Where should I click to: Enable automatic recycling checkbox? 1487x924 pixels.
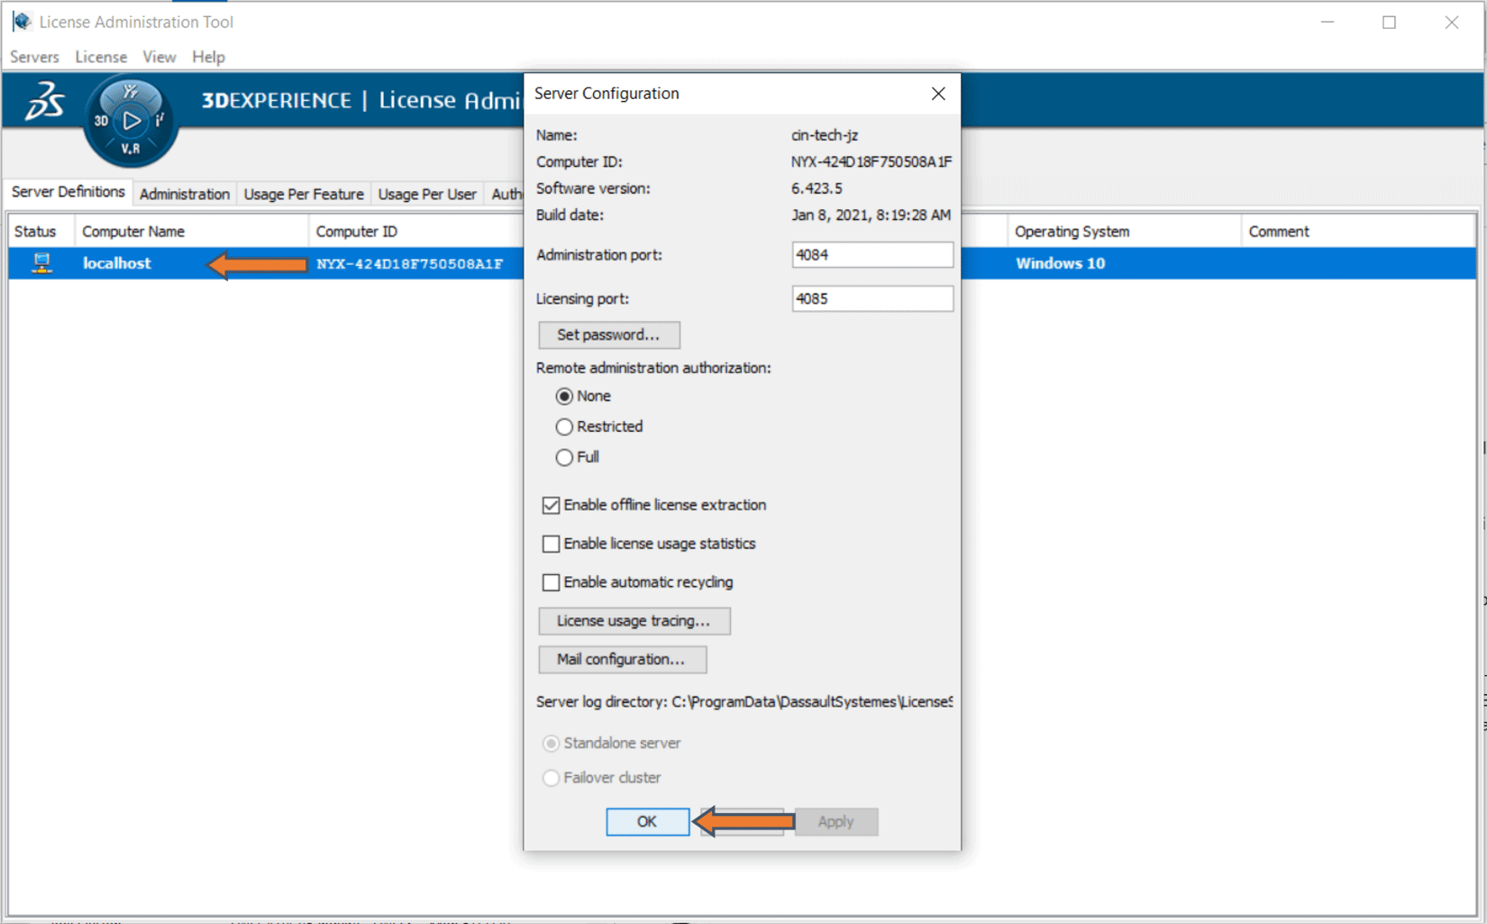point(551,583)
